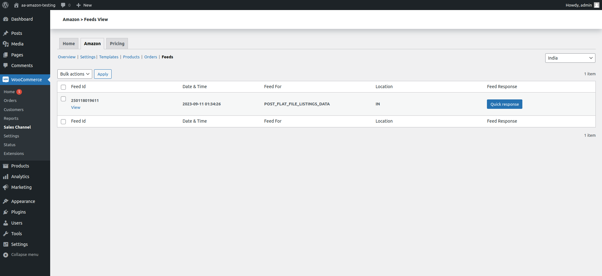
Task: Open the site home icon in admin bar
Action: point(16,5)
